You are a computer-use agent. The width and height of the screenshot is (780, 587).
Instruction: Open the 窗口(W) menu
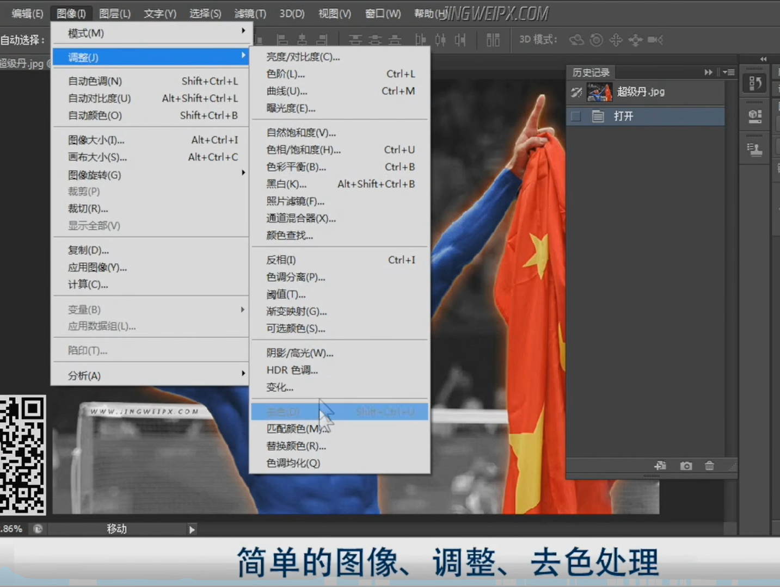click(x=383, y=14)
